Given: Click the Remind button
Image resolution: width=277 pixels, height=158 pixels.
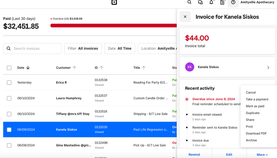Looking at the screenshot, I should (194, 155).
